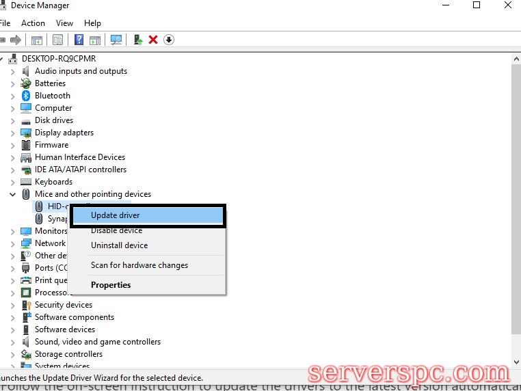Click Properties in the context menu

111,285
